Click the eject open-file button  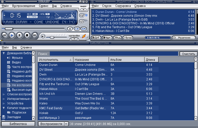coord(70,29)
